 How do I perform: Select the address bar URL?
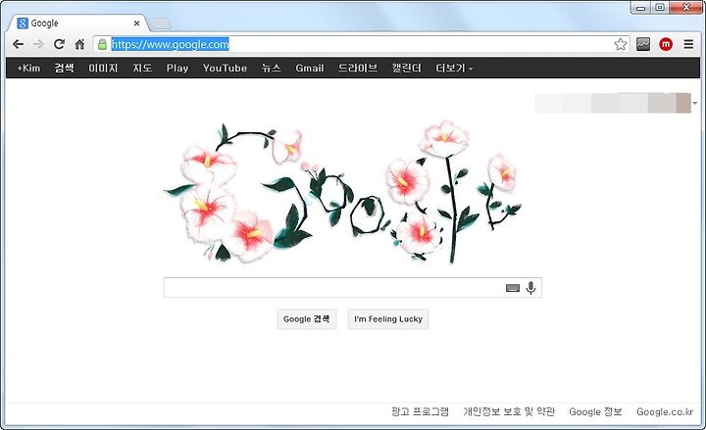171,44
